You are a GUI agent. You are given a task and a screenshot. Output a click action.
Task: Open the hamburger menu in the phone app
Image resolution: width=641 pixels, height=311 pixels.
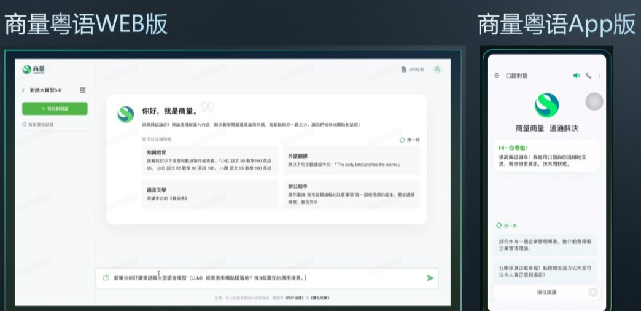(x=497, y=76)
